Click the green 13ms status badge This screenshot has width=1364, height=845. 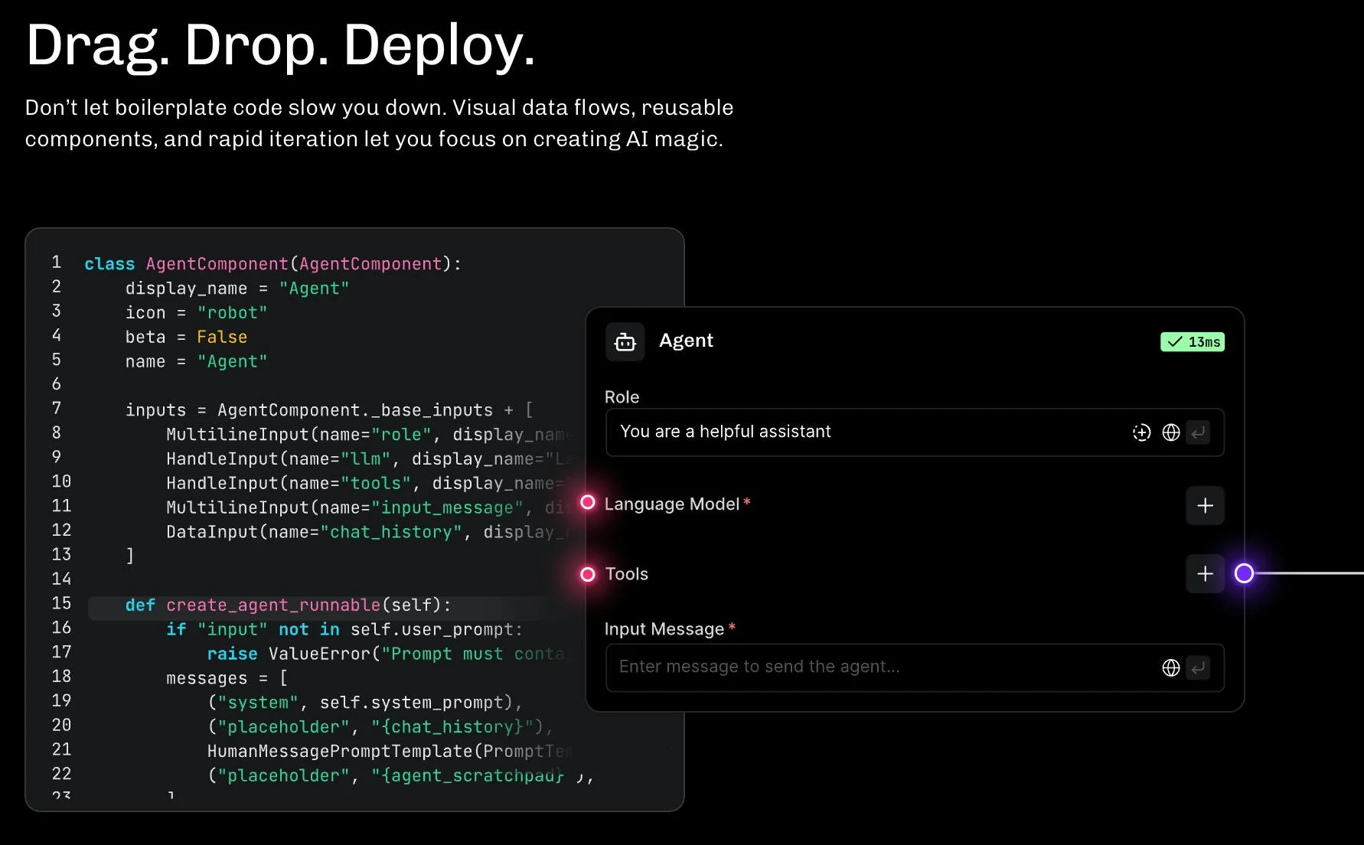coord(1193,342)
